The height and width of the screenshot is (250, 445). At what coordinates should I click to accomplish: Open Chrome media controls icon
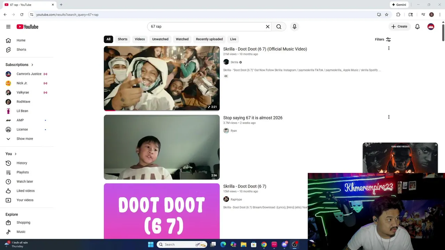423,15
